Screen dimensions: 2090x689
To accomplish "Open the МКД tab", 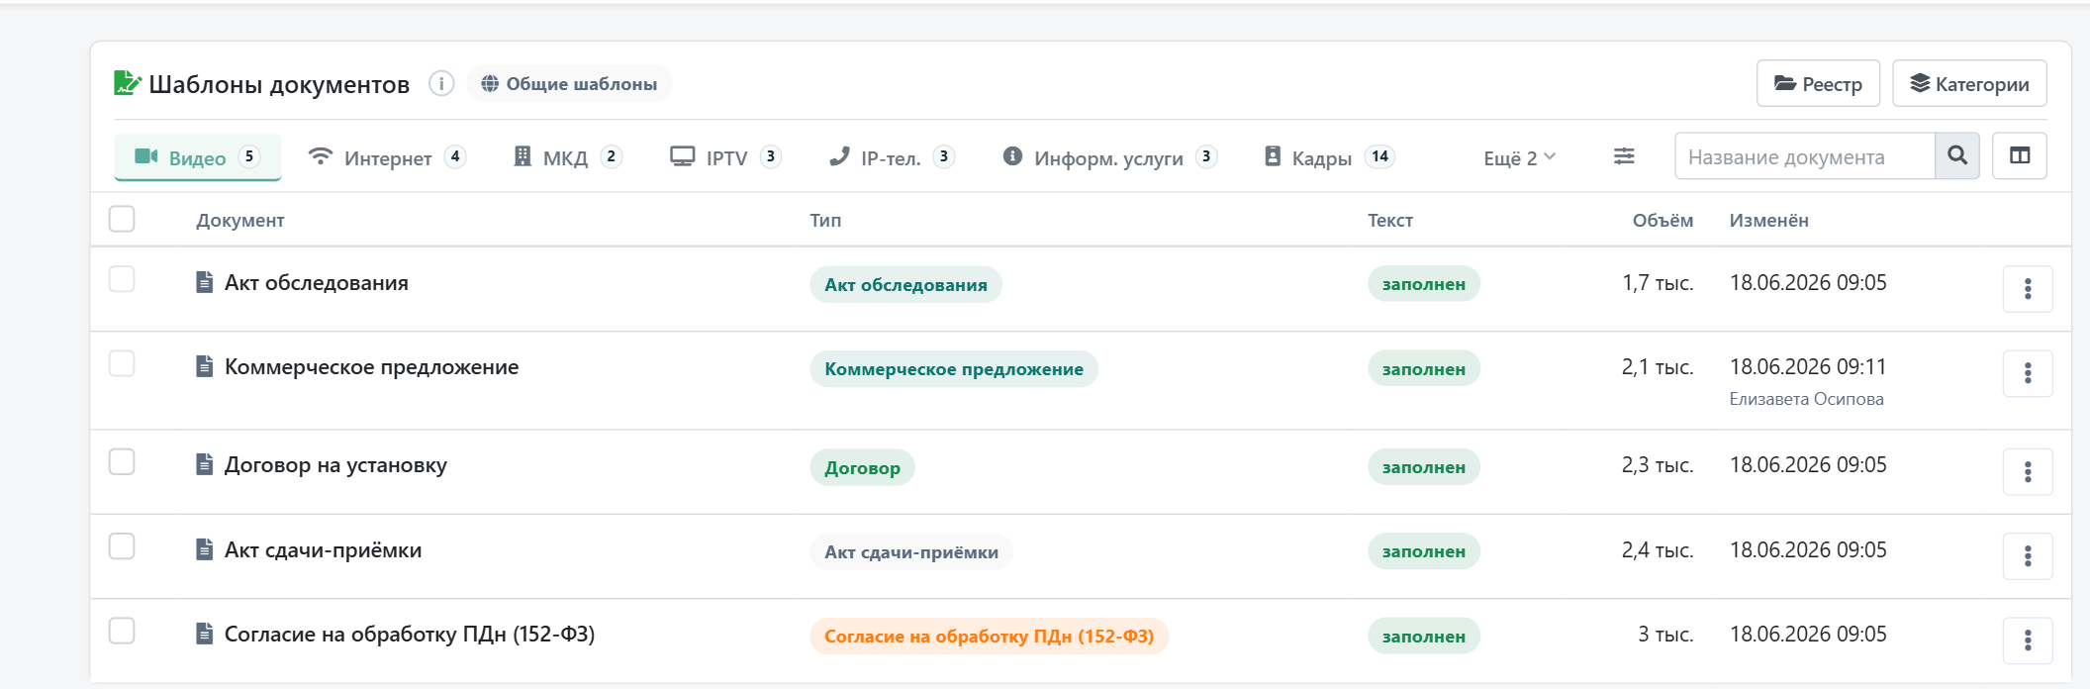I will [567, 157].
